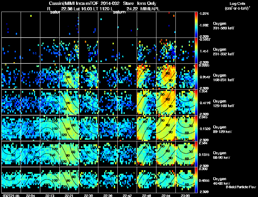Select the Oxygen 129-169 keV label
This screenshot has width=258, height=197.
(x=223, y=104)
